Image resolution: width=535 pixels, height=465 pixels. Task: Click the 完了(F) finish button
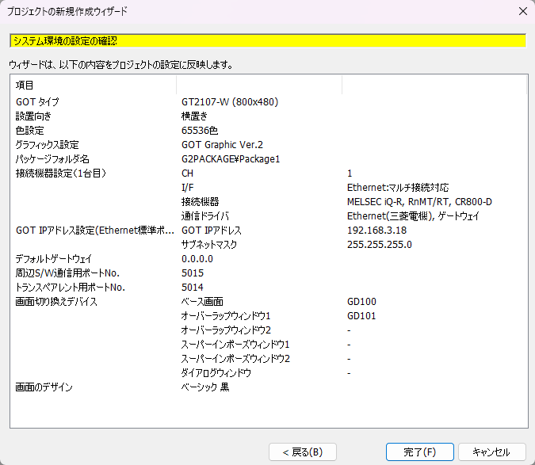[419, 452]
